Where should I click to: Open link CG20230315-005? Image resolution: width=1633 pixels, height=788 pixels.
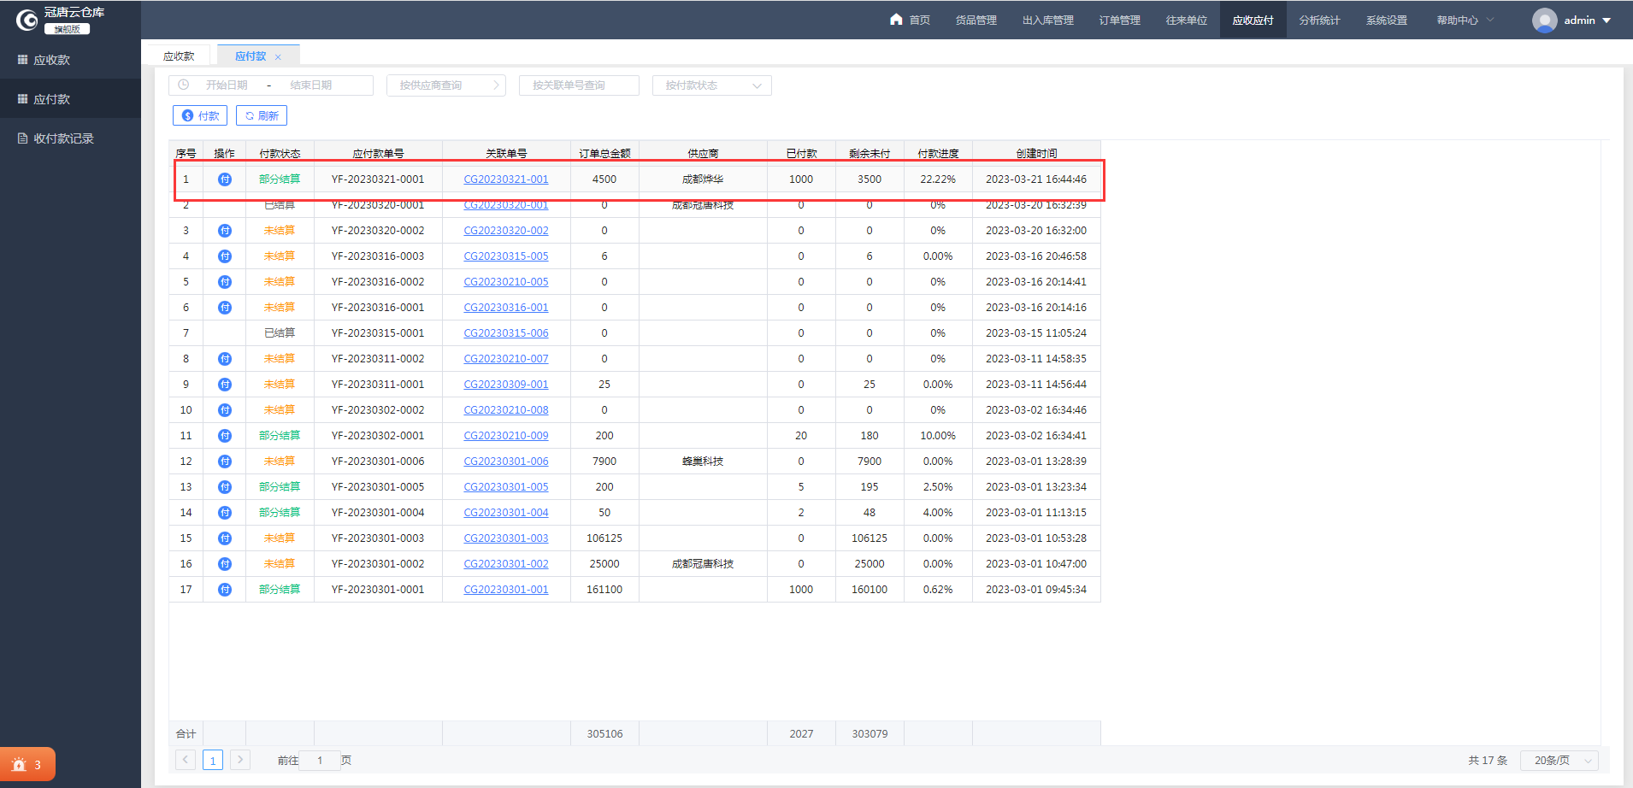click(506, 256)
